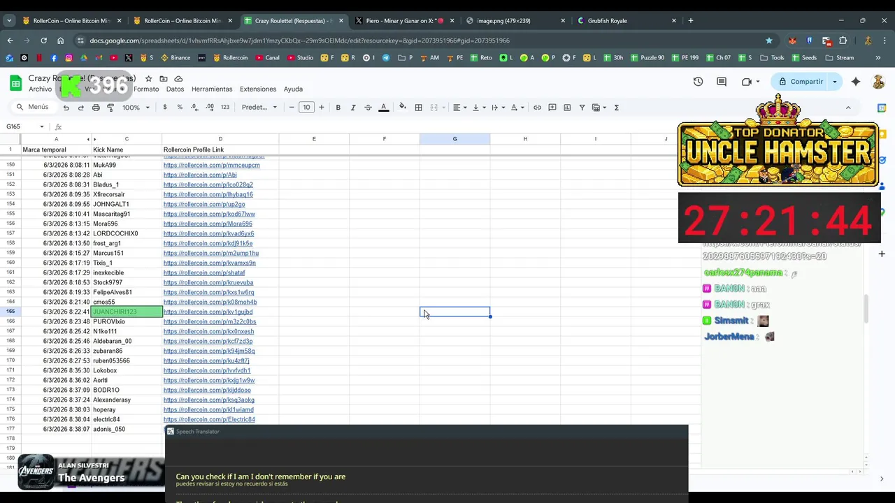Screen dimensions: 895x503
Task: Increase font size with plus button
Action: [322, 108]
